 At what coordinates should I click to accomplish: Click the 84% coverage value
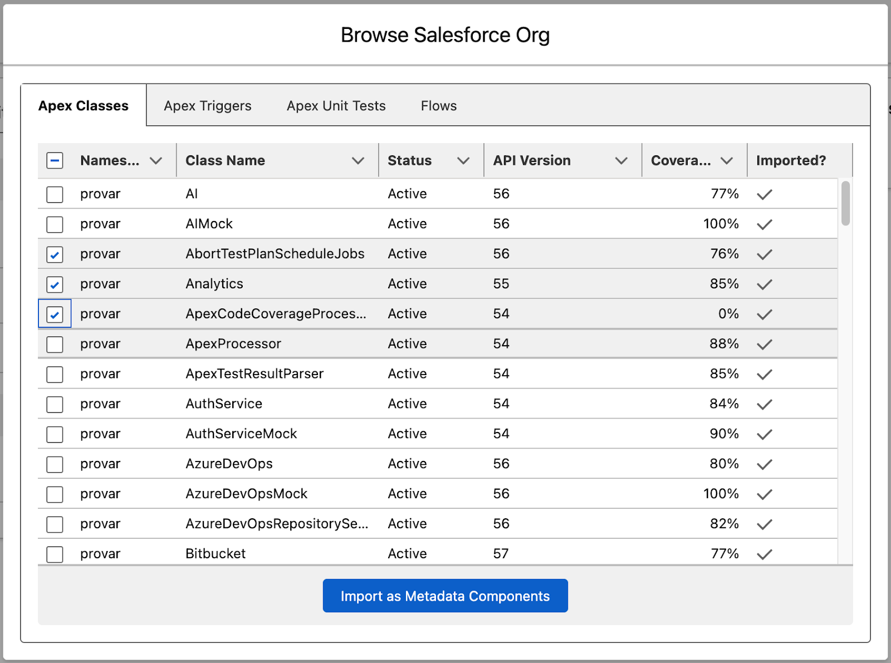[724, 404]
